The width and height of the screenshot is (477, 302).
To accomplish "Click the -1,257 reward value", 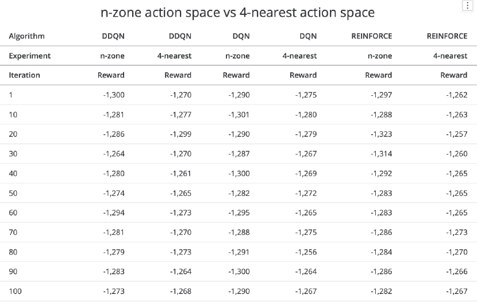I will tap(456, 134).
